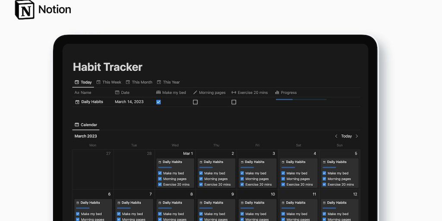Viewport: 442px width, 221px height.
Task: Uncheck Make my bed for March 14
Action: (158, 102)
